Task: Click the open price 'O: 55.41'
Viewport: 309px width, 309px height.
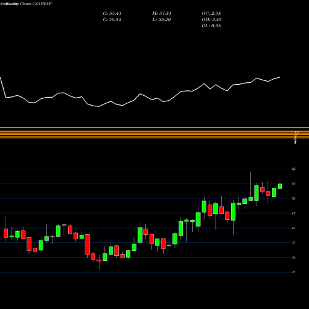Action: click(x=112, y=14)
